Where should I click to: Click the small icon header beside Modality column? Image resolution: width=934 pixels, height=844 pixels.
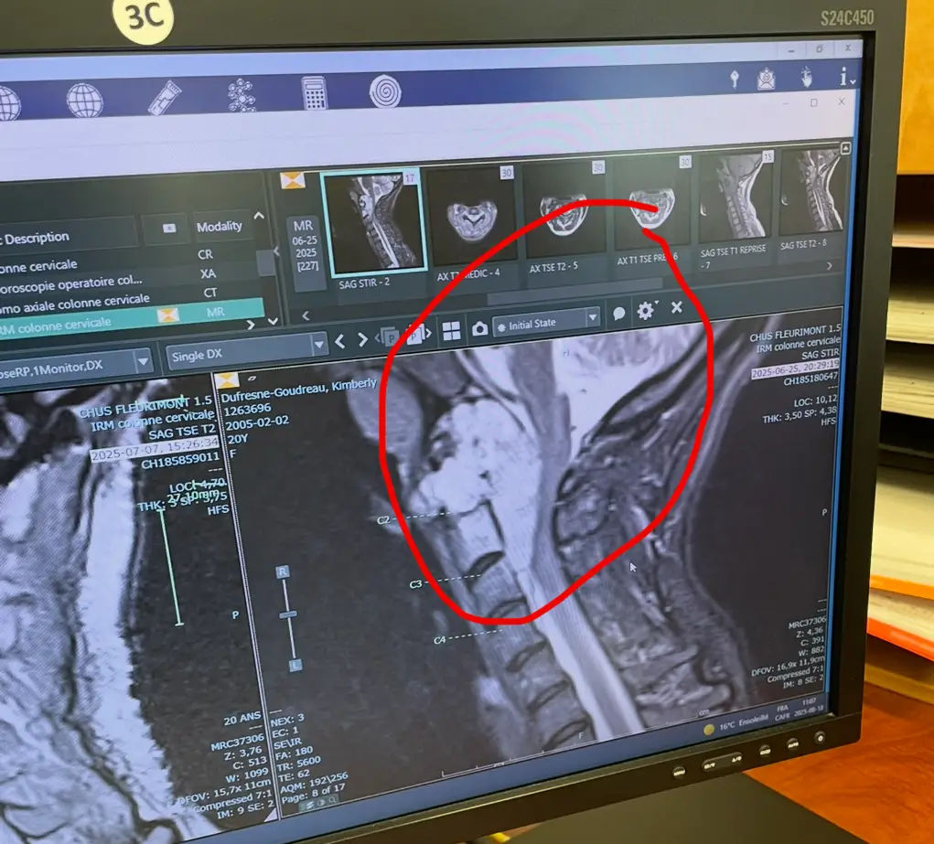[169, 228]
